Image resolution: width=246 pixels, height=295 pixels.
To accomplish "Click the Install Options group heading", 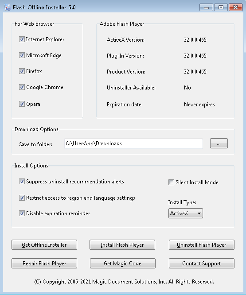I will point(31,166).
